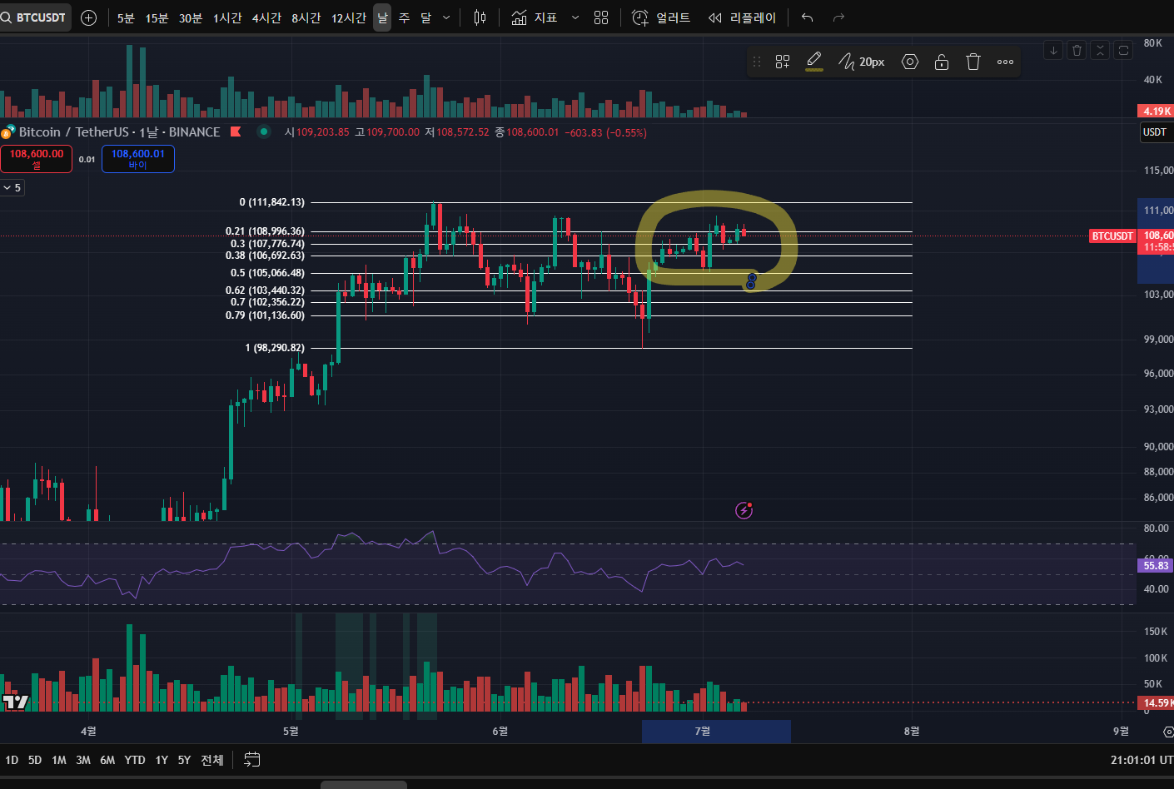Delete the selected drawing with trash icon
The height and width of the screenshot is (789, 1174).
pos(973,62)
